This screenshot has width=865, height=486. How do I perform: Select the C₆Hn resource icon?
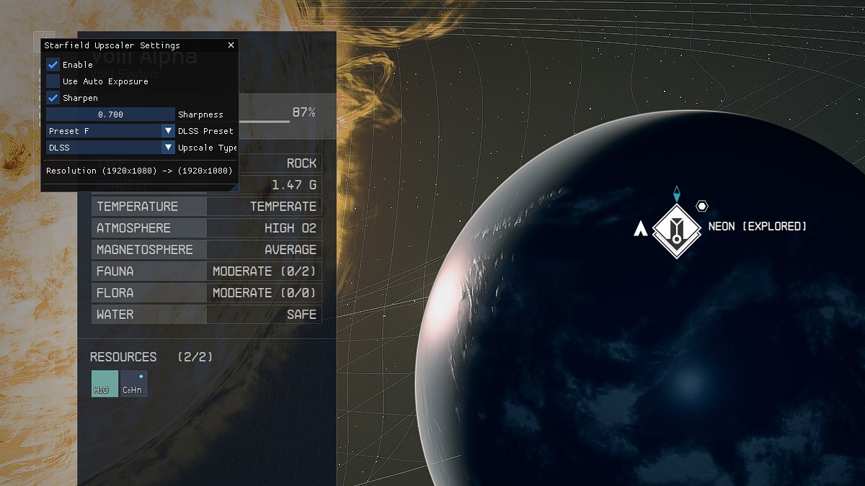pos(134,386)
